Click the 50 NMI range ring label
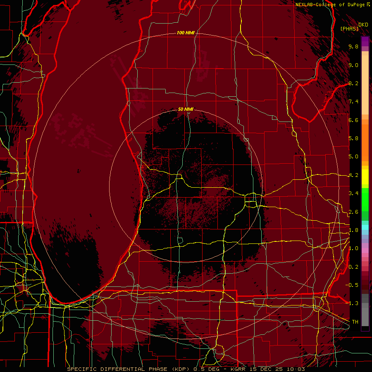Image resolution: width=372 pixels, height=372 pixels. click(186, 109)
